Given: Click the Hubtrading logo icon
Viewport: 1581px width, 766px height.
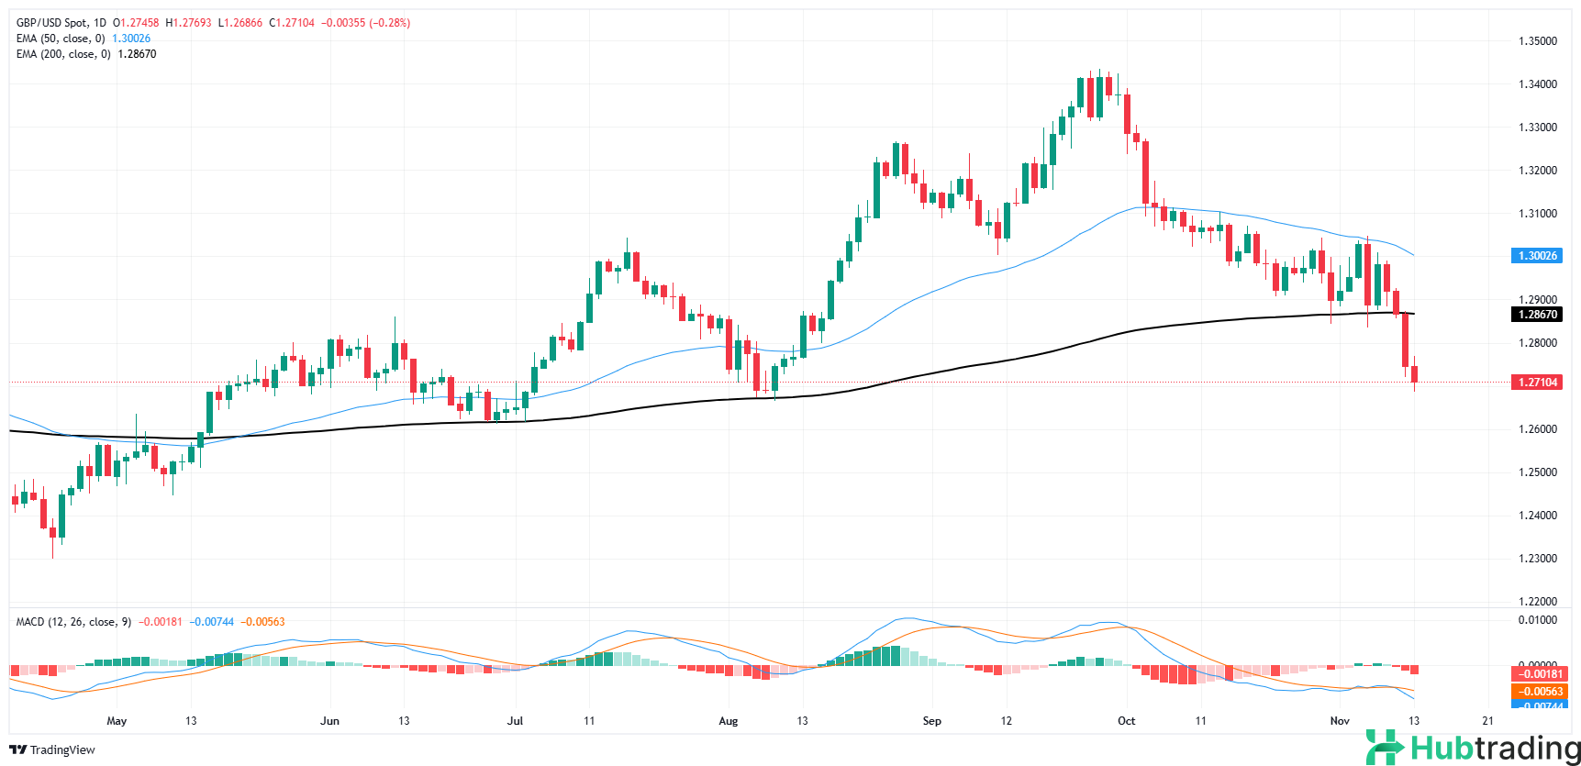Looking at the screenshot, I should pyautogui.click(x=1386, y=748).
